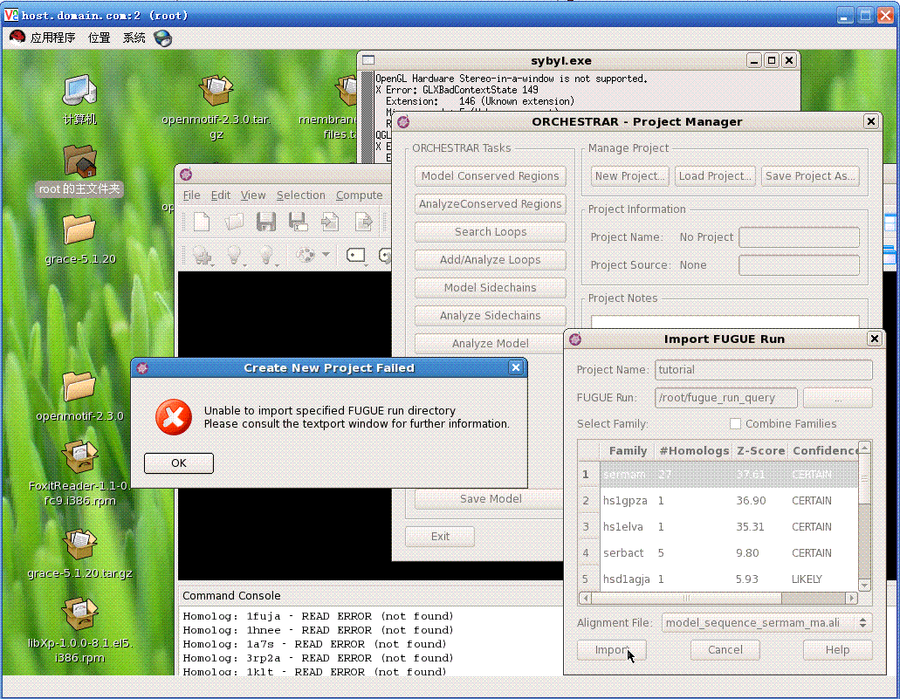Click the lightbulb with plus display icon
The image size is (900, 699).
coord(203,255)
